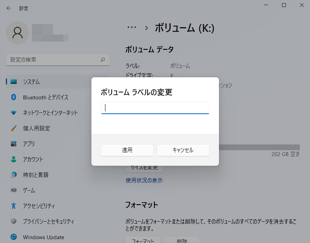
Task: Click the Accessibility figure icon
Action: click(14, 206)
